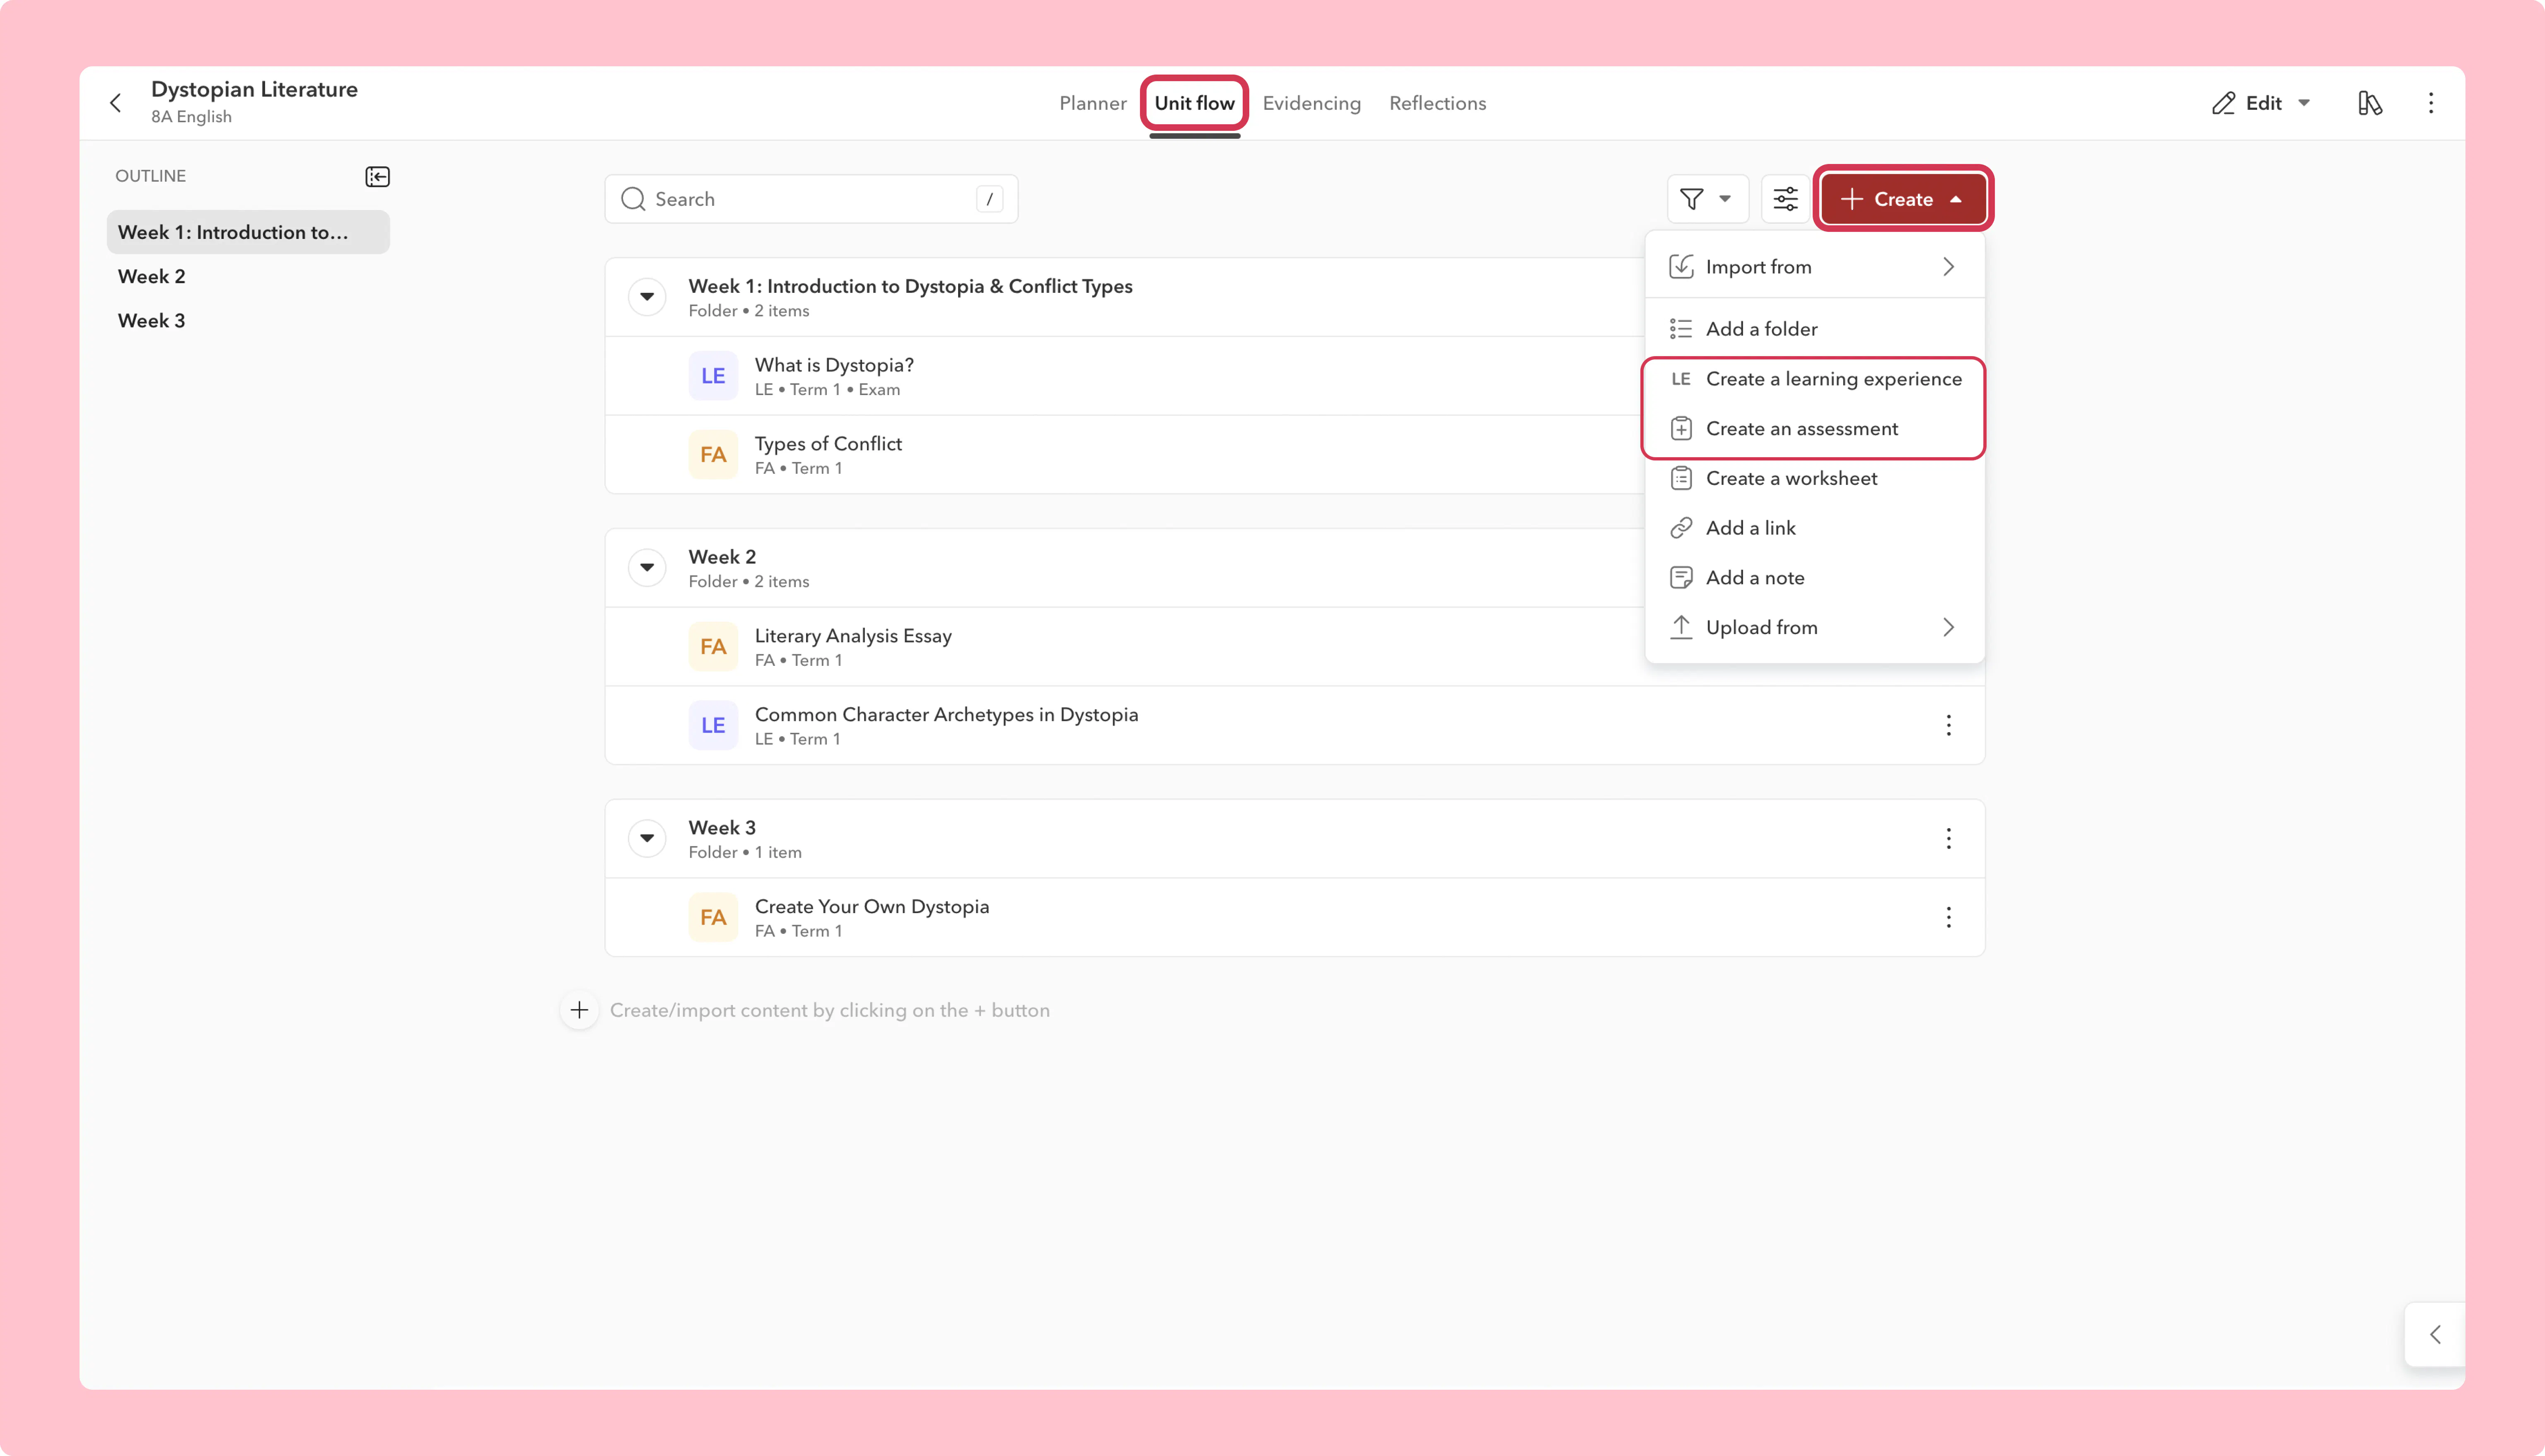Open What is Dystopia? learning experience
Image resolution: width=2545 pixels, height=1456 pixels.
[834, 365]
